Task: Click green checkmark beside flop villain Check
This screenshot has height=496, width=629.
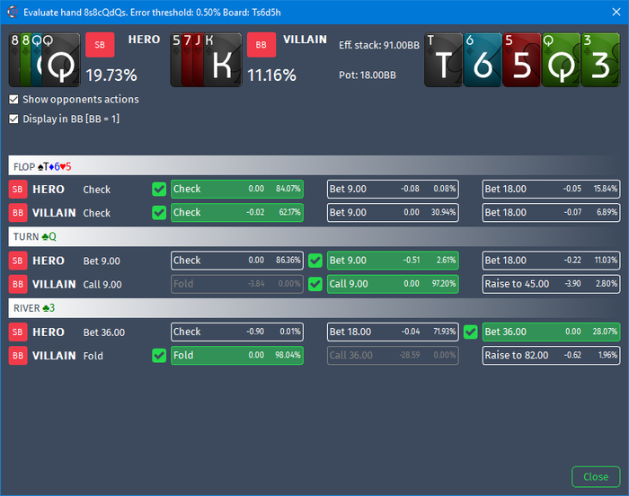Action: (x=159, y=213)
